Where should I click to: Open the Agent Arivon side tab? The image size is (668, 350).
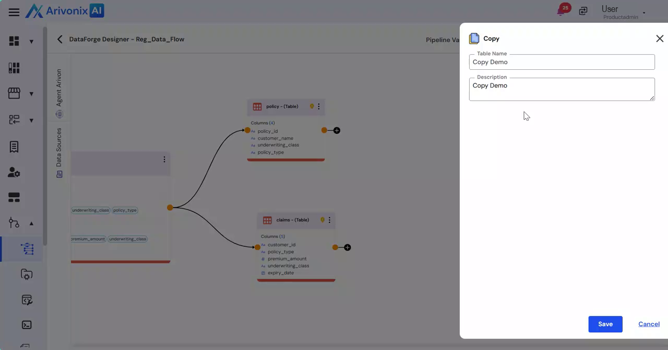pos(59,92)
